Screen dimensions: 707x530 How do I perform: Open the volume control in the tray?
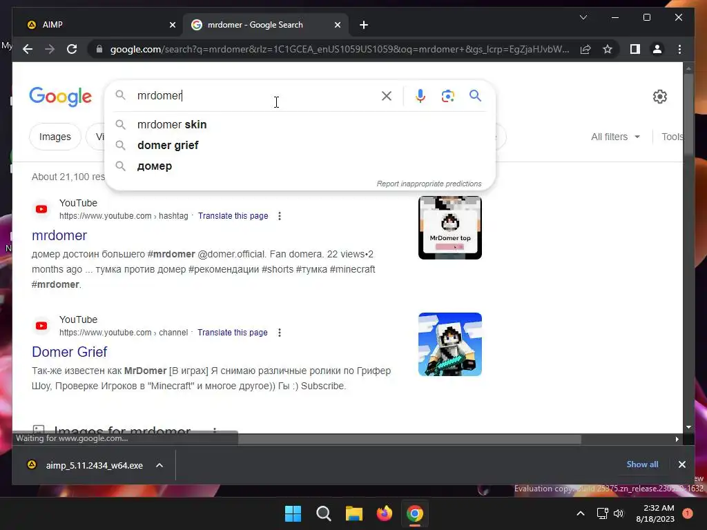tap(619, 513)
